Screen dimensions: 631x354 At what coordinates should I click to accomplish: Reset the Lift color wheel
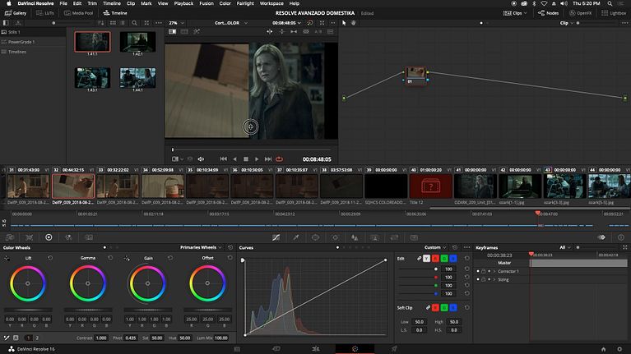tap(50, 258)
